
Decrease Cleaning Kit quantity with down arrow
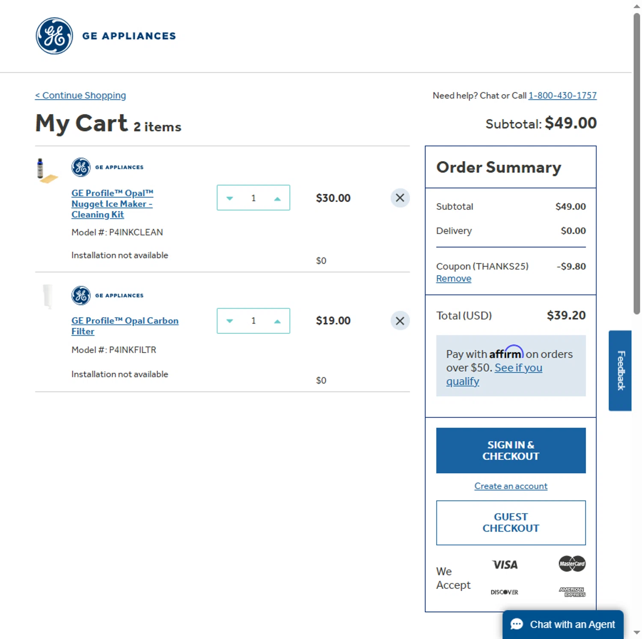[x=230, y=198]
